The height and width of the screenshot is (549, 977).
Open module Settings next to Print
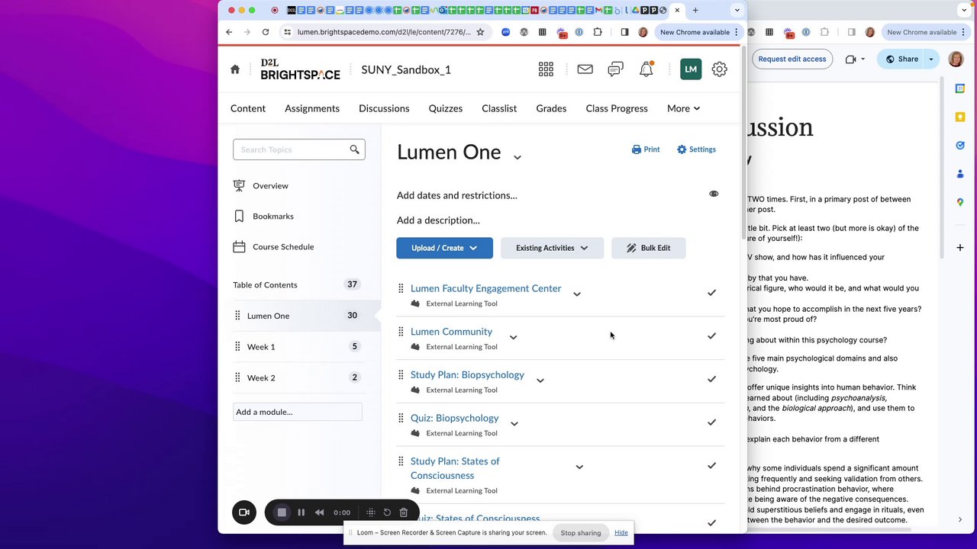(x=696, y=149)
